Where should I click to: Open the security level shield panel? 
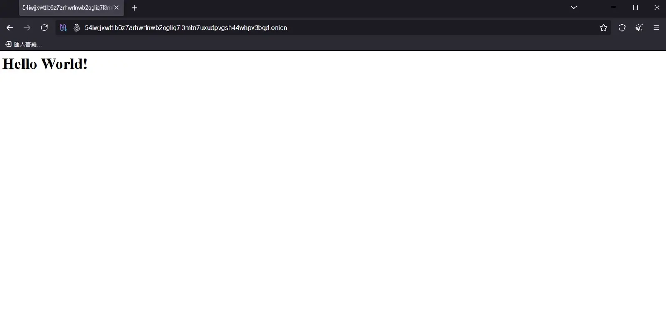622,27
